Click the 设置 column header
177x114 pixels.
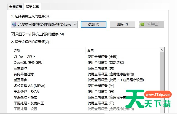122,51
